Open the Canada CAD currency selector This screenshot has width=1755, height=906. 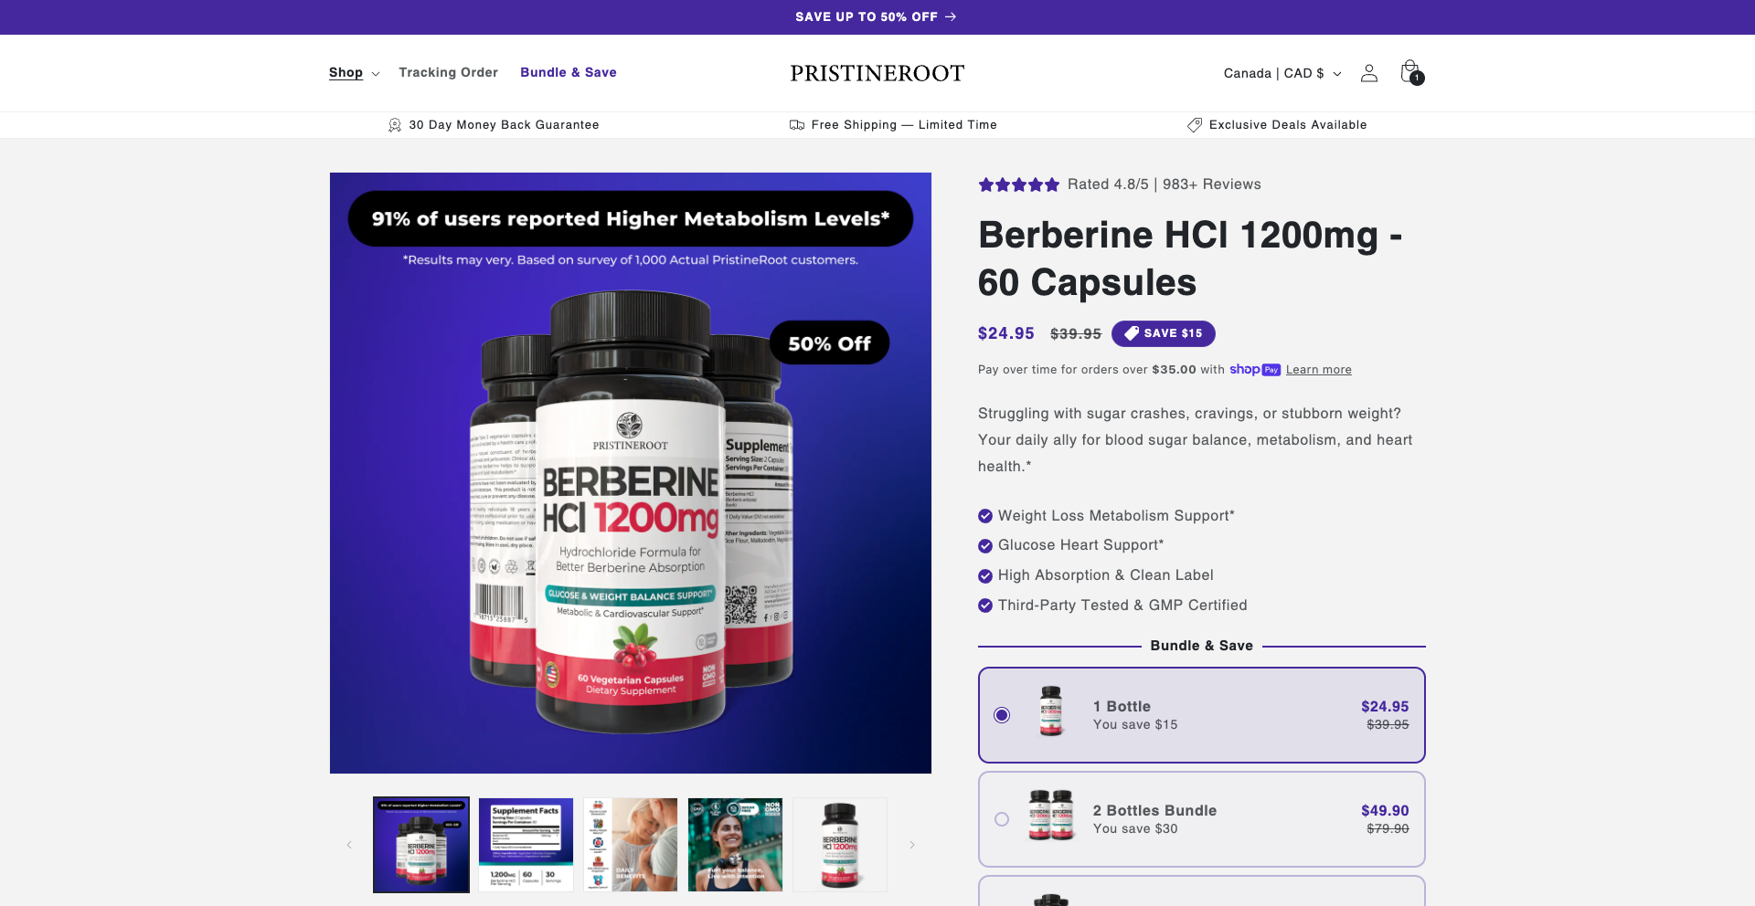1282,73
